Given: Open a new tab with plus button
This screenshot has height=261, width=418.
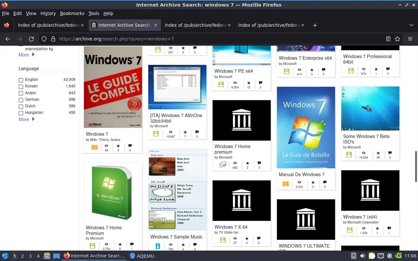Looking at the screenshot, I should click(315, 25).
